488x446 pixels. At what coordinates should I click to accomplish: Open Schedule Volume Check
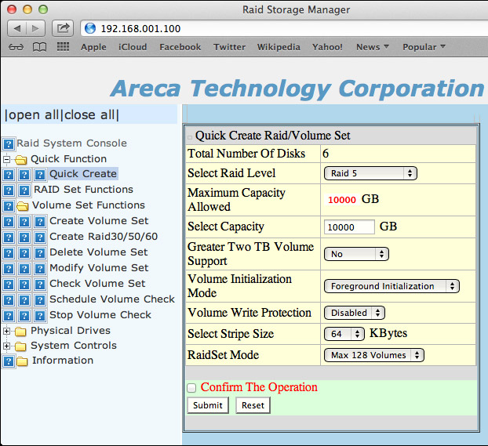(x=112, y=299)
